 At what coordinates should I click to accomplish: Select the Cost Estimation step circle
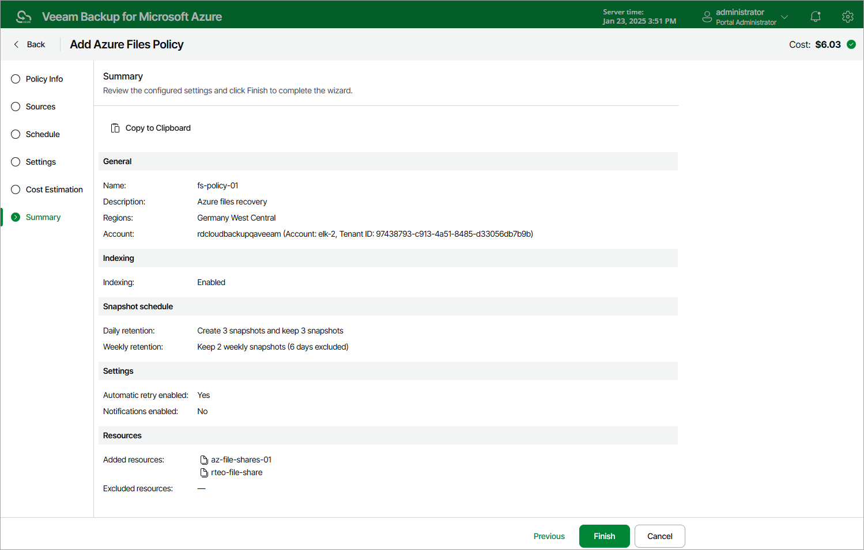pyautogui.click(x=16, y=189)
